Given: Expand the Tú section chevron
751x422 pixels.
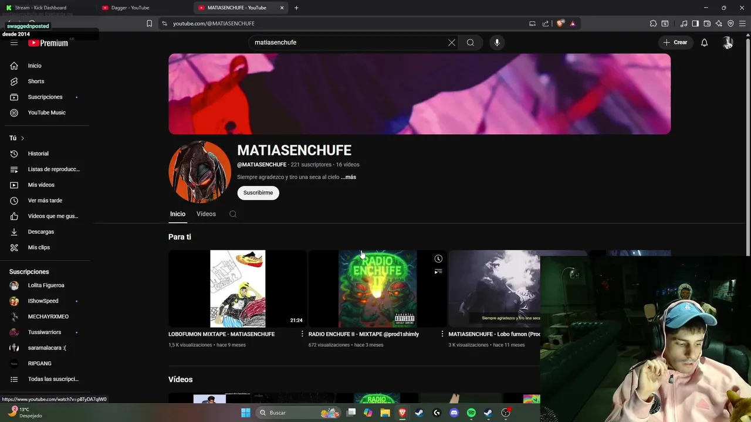Looking at the screenshot, I should coord(22,138).
